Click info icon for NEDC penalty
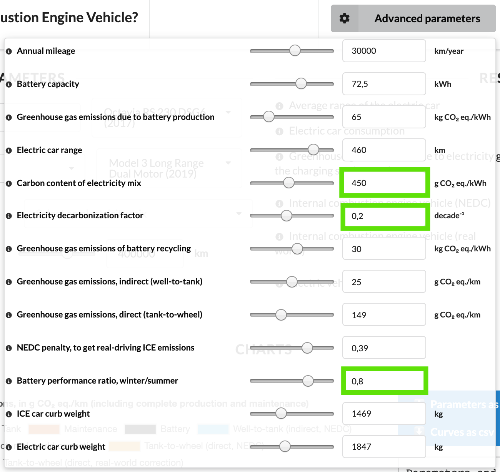The height and width of the screenshot is (472, 500). tap(9, 348)
